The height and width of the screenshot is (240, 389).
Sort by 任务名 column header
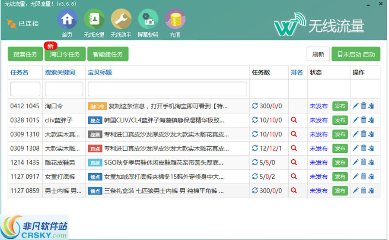[19, 73]
